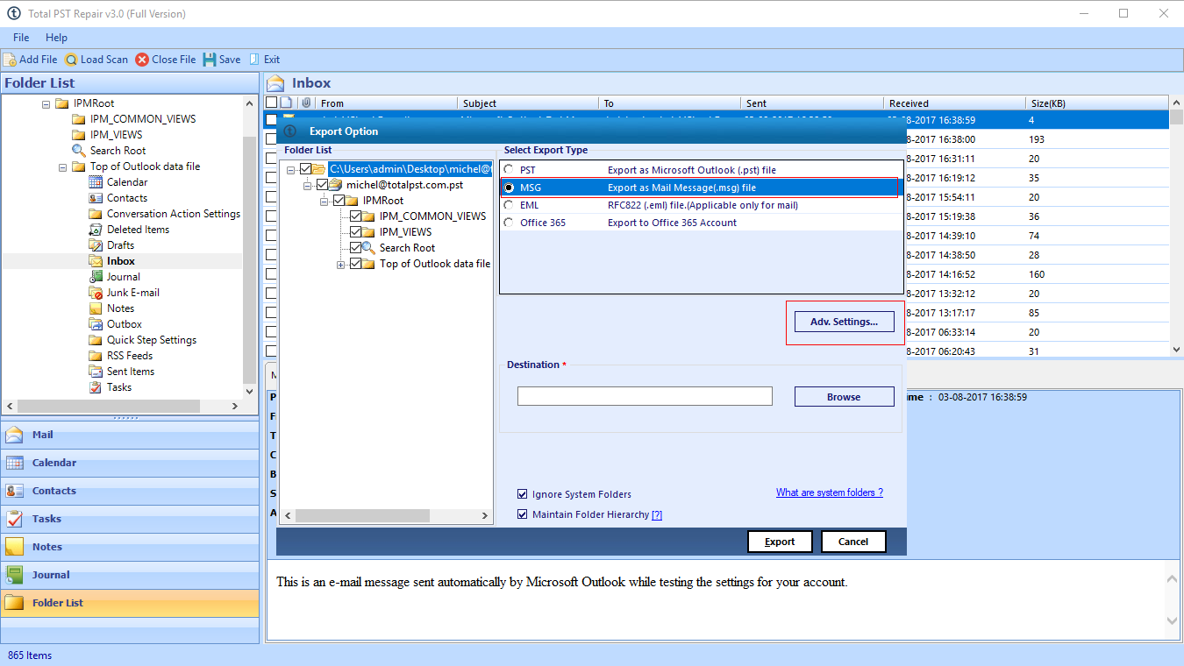Click the Adv. Settings button

click(844, 322)
